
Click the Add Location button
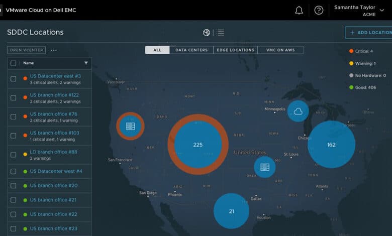[368, 33]
